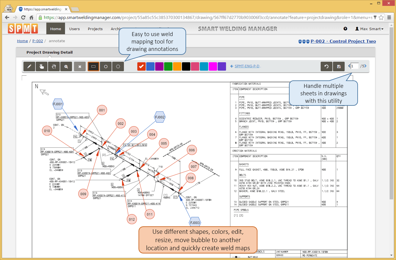Click the browser address bar URL
The width and height of the screenshot is (396, 260).
[207, 18]
